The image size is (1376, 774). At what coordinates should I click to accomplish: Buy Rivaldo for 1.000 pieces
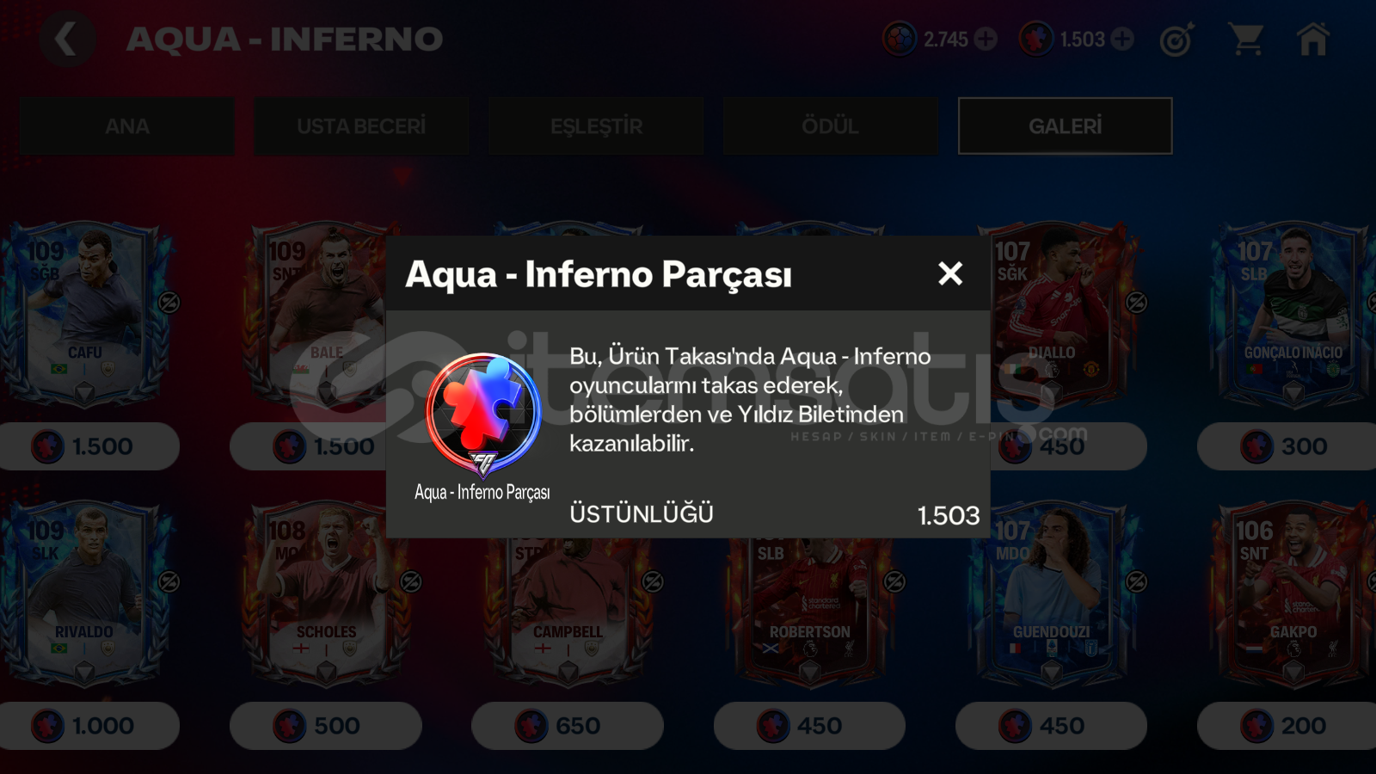84,726
